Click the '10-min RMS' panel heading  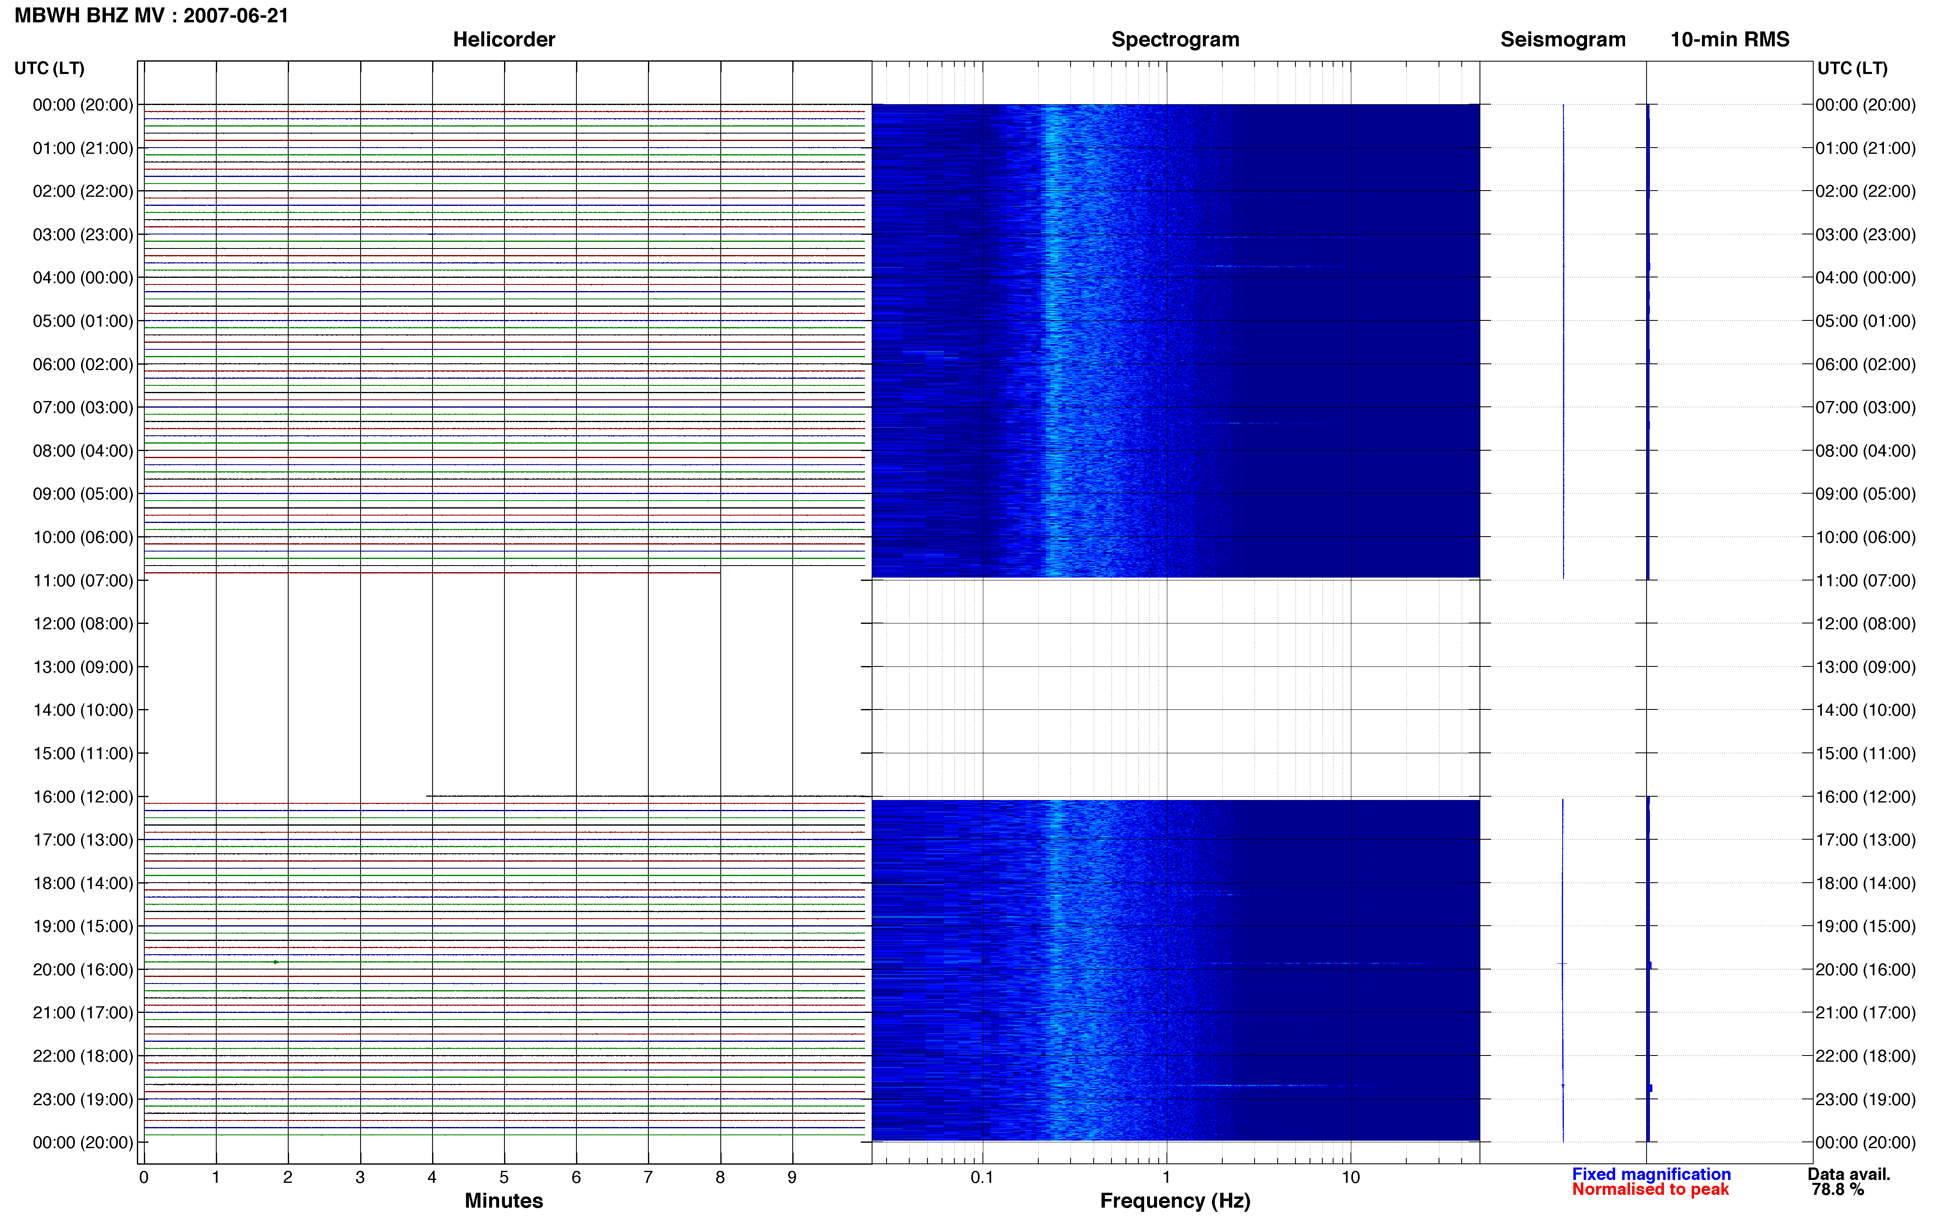pos(1730,39)
